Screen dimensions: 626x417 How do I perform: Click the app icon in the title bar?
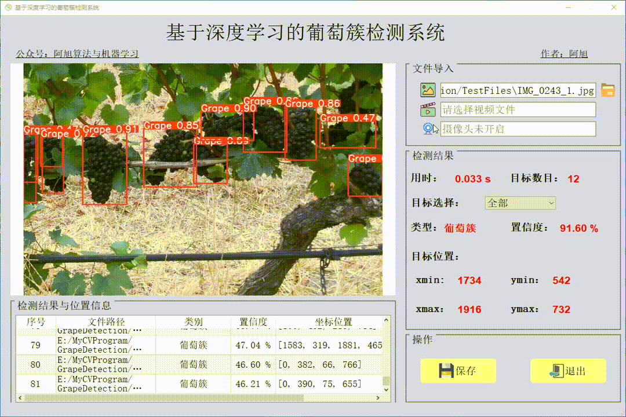(x=8, y=7)
